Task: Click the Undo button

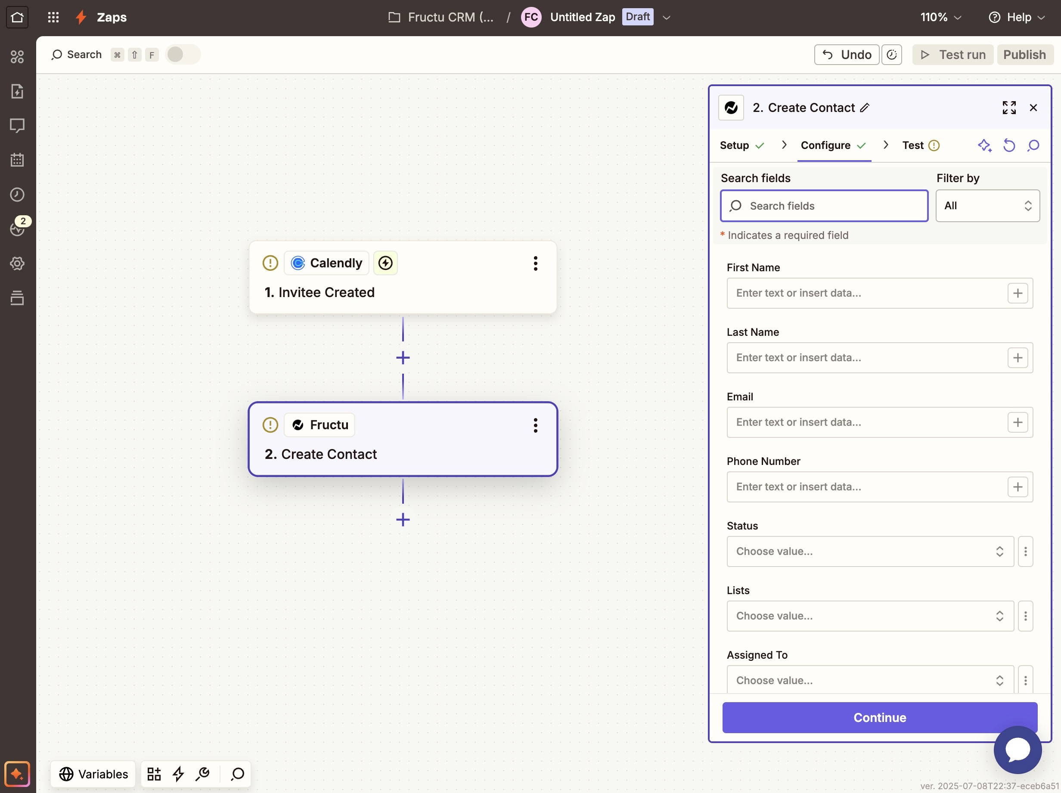Action: coord(846,55)
